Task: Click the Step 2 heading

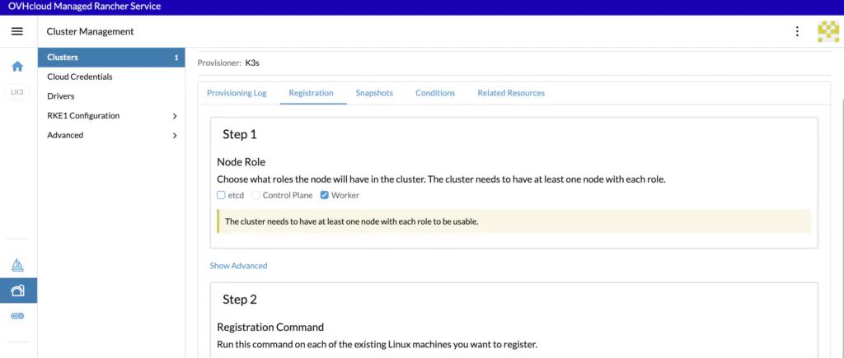Action: pyautogui.click(x=240, y=300)
